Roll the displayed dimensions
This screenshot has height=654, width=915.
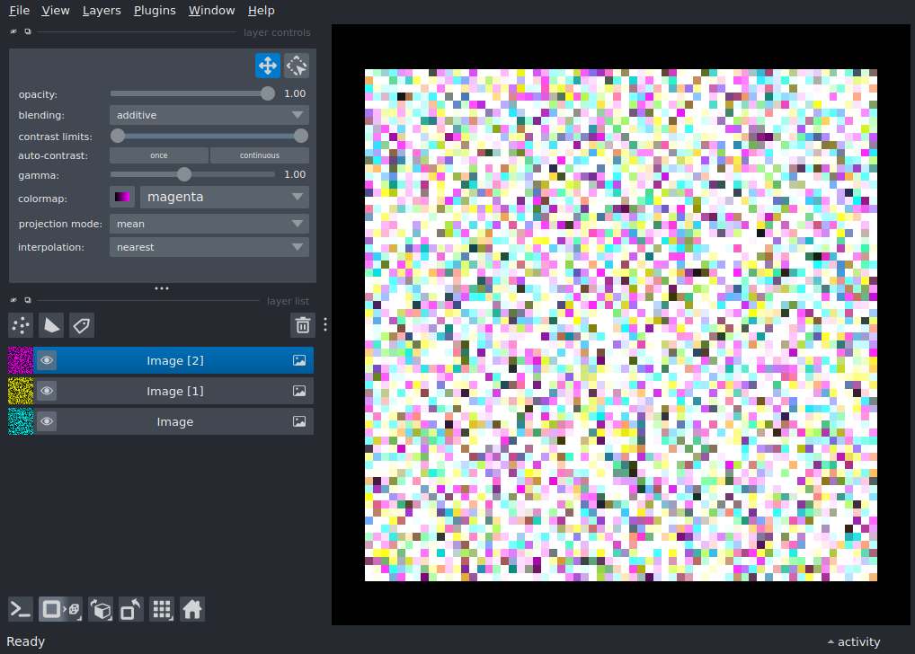tap(100, 609)
